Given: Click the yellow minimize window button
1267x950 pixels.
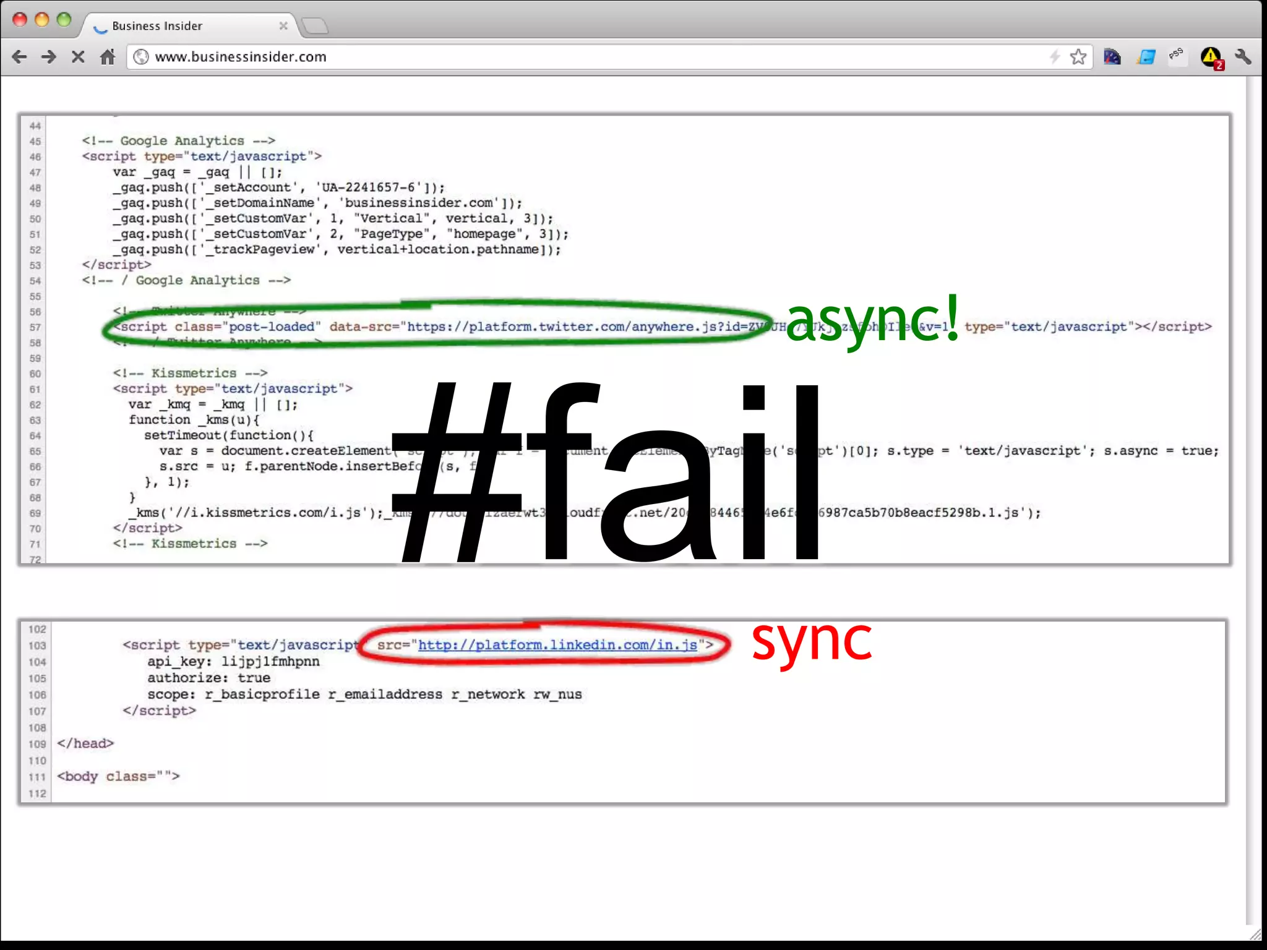Looking at the screenshot, I should point(42,19).
